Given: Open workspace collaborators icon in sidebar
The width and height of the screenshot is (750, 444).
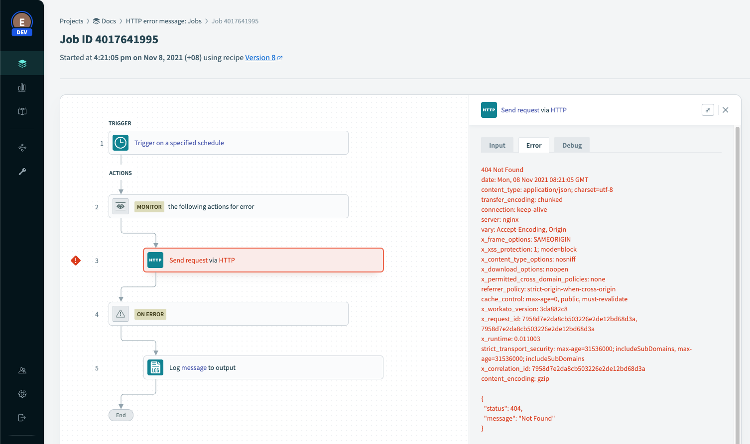Looking at the screenshot, I should tap(22, 370).
